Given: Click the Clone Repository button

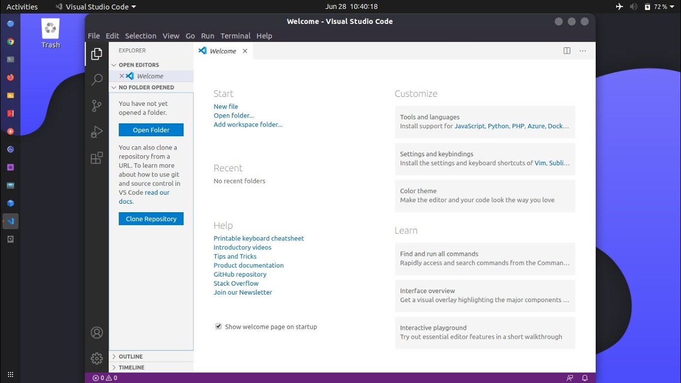Looking at the screenshot, I should (x=151, y=219).
